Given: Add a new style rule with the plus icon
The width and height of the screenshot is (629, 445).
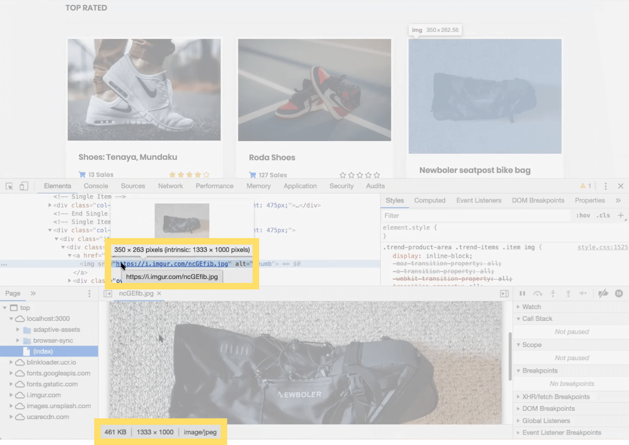Looking at the screenshot, I should 621,215.
